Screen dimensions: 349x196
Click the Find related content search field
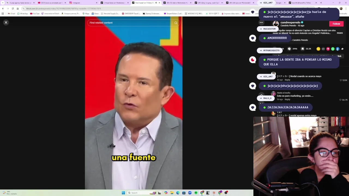click(x=130, y=23)
